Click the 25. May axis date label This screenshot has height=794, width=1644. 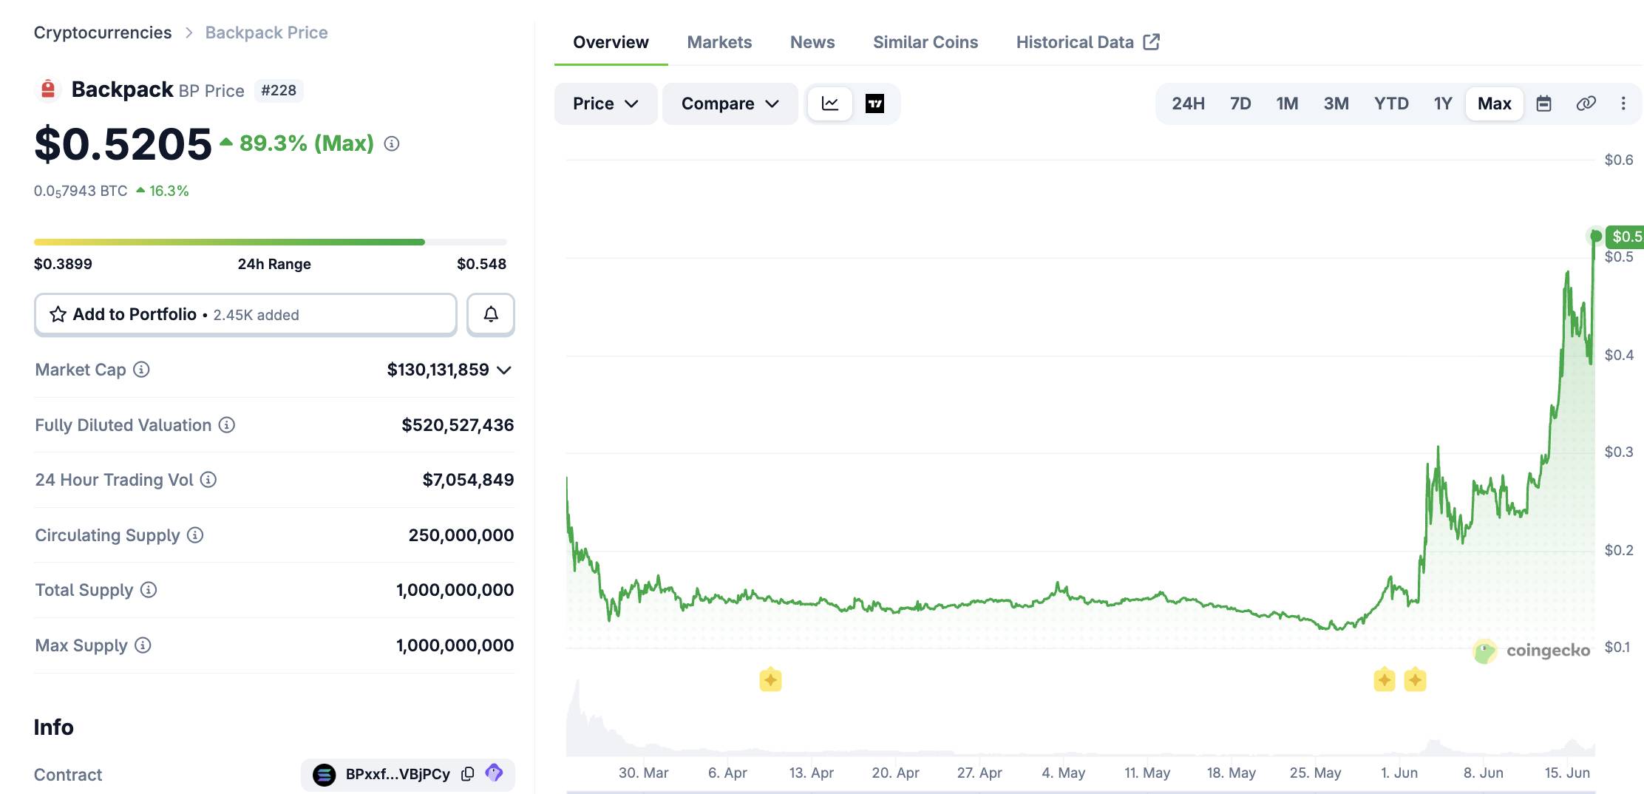point(1315,773)
